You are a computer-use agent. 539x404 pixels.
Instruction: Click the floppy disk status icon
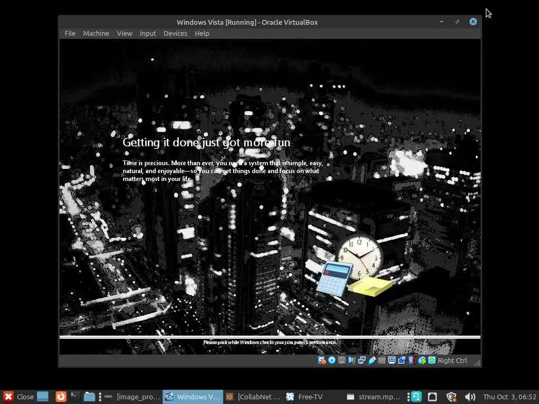tap(342, 360)
